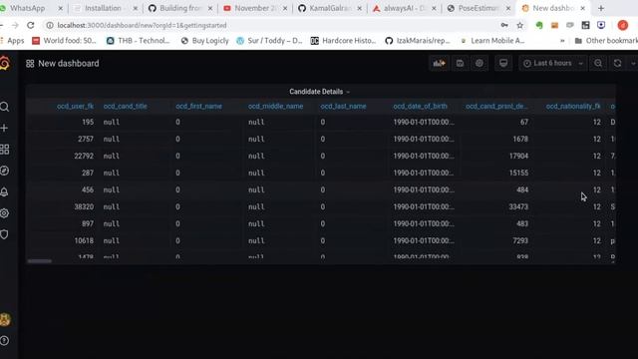Open the Apps bookmark
Screen dimensions: 638x359
click(12, 41)
